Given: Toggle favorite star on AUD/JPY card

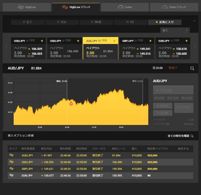Looking at the screenshot, I should click(114, 41).
